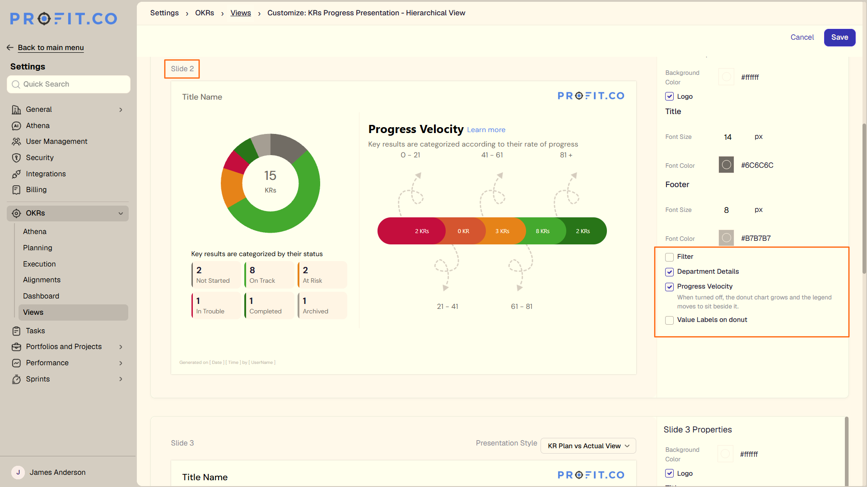Click the Sprints icon
Screen dimensions: 867x487
tap(16, 379)
